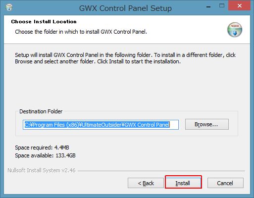This screenshot has width=254, height=198.
Task: Click the Nullsoft Install System v2.46 label
Action: point(42,170)
